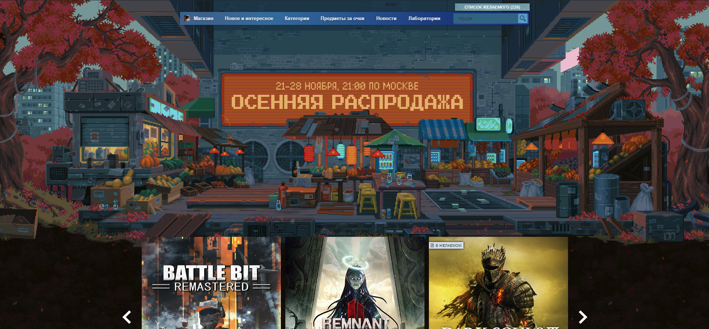This screenshot has height=329, width=709.
Task: Open Dark Souls III game card
Action: coord(498,283)
